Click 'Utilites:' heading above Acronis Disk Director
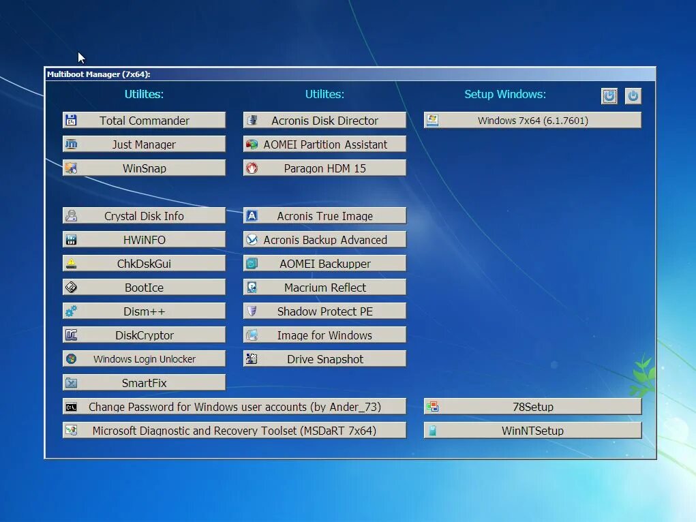The image size is (696, 522). tap(324, 94)
